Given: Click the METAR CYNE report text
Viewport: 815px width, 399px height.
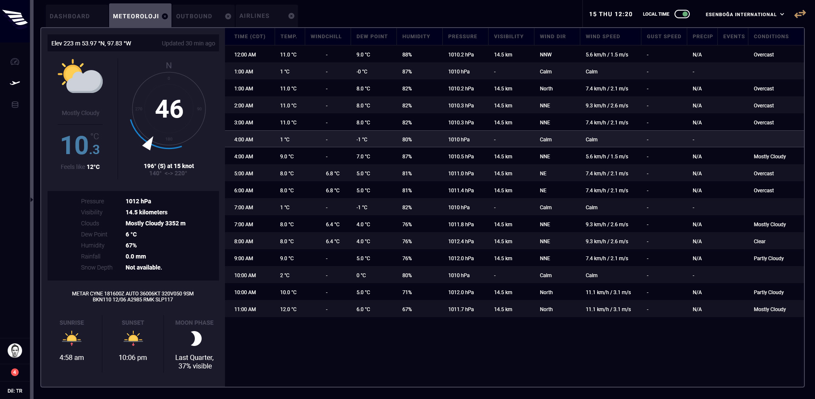Looking at the screenshot, I should coord(133,297).
